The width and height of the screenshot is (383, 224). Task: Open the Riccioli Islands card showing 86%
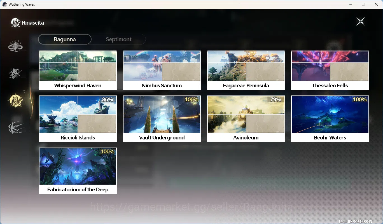point(78,119)
